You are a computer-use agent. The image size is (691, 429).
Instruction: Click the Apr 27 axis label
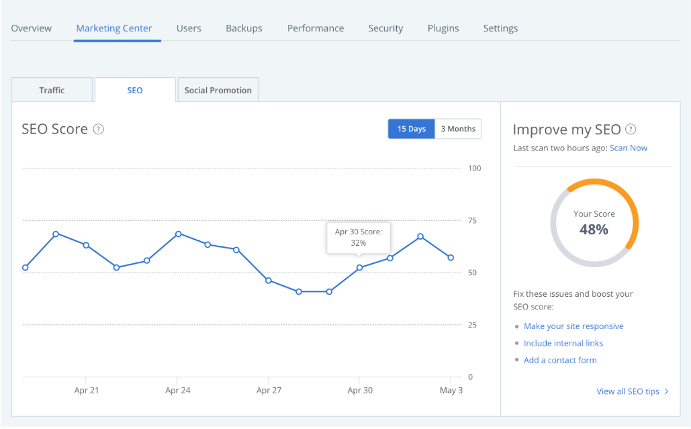pyautogui.click(x=269, y=390)
